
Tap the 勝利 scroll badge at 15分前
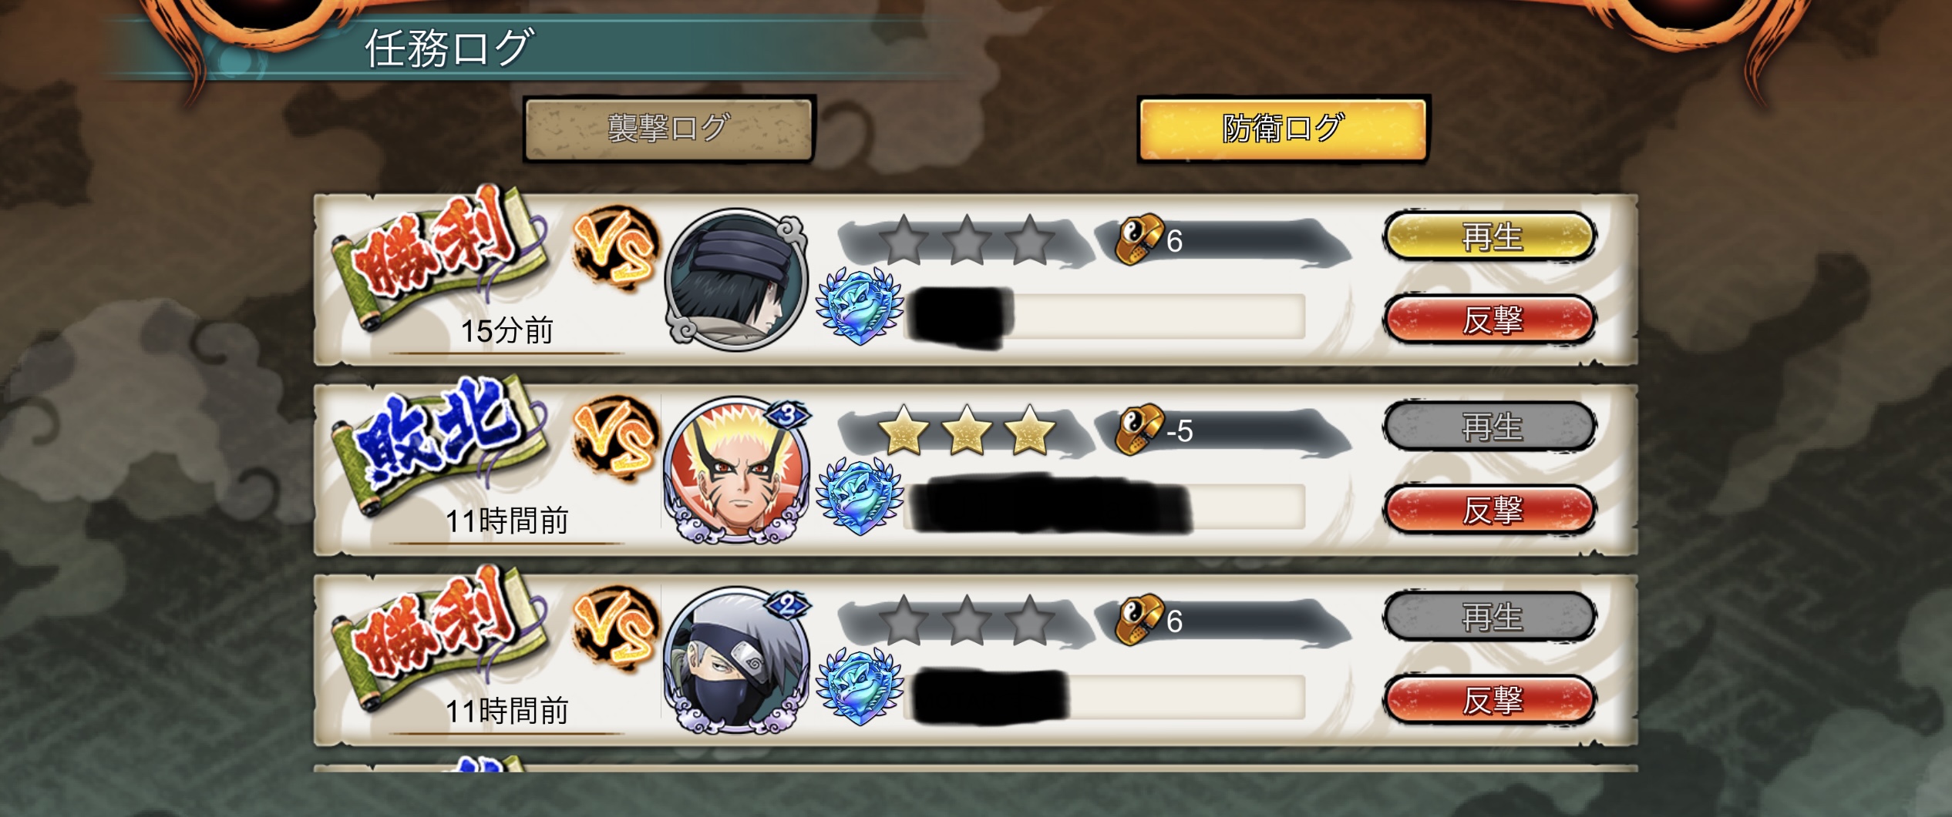[x=439, y=254]
